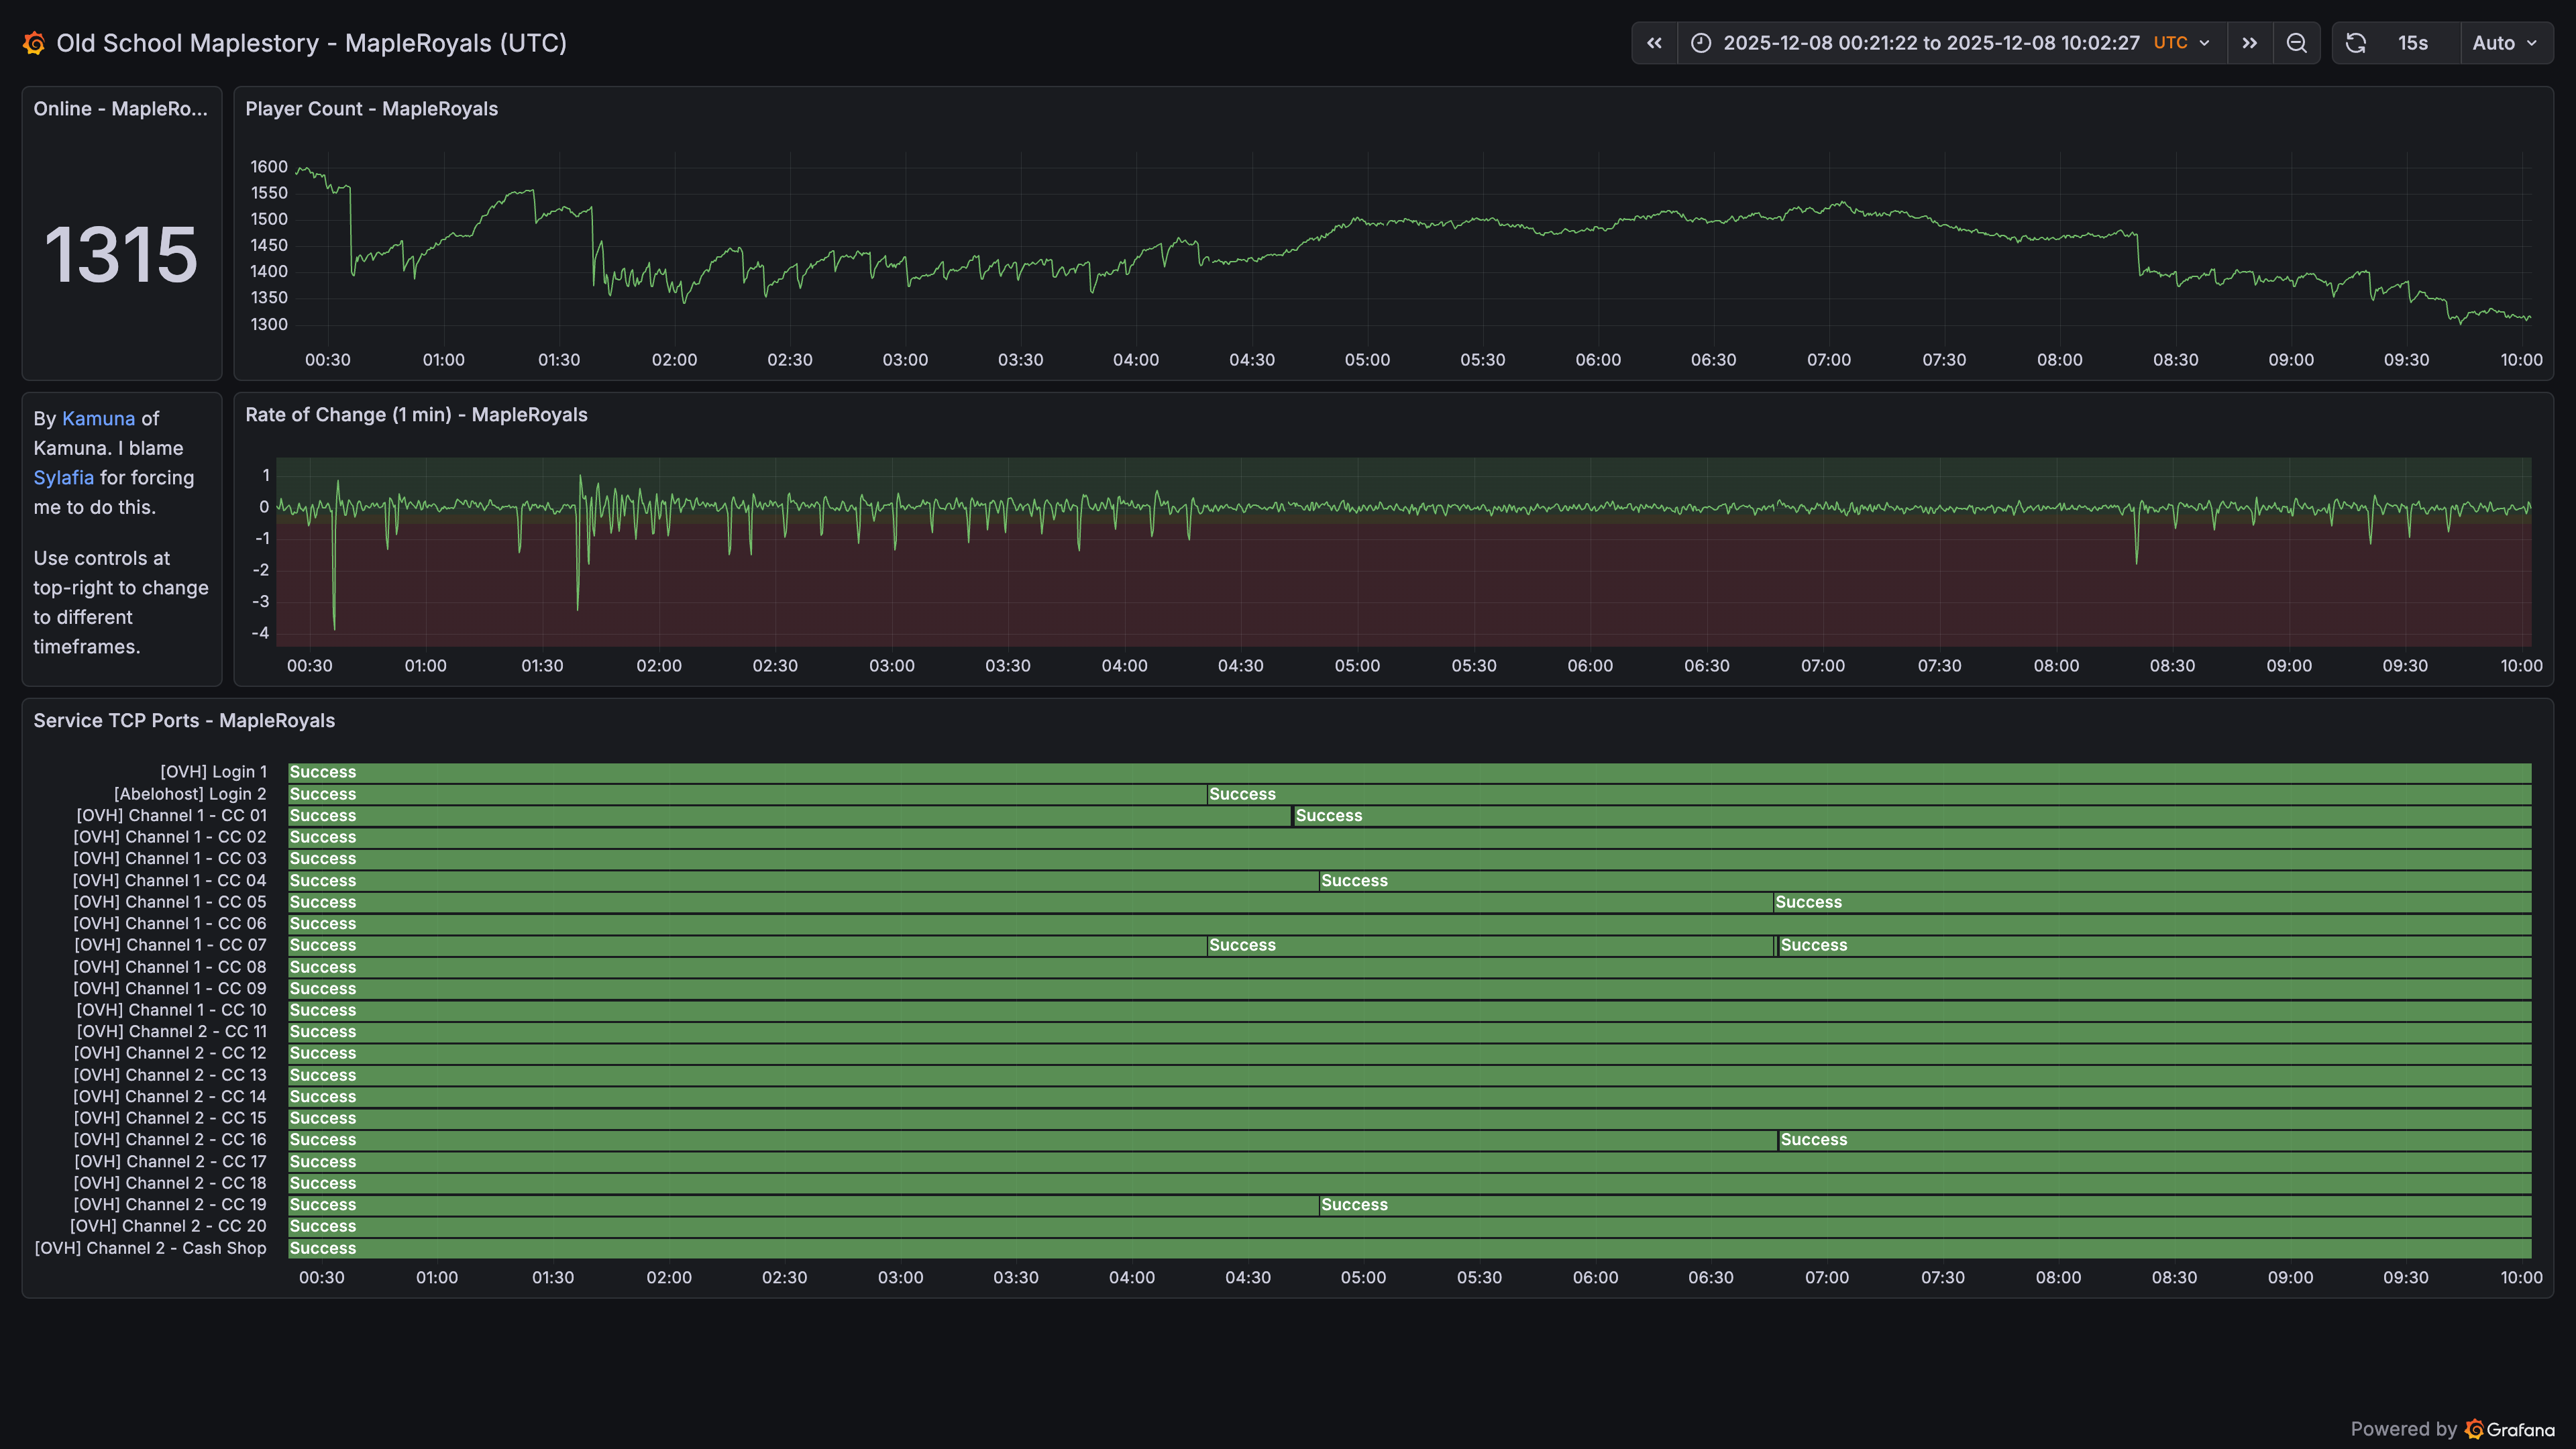This screenshot has width=2576, height=1449.
Task: Open the Sylafia link
Action: pyautogui.click(x=63, y=478)
